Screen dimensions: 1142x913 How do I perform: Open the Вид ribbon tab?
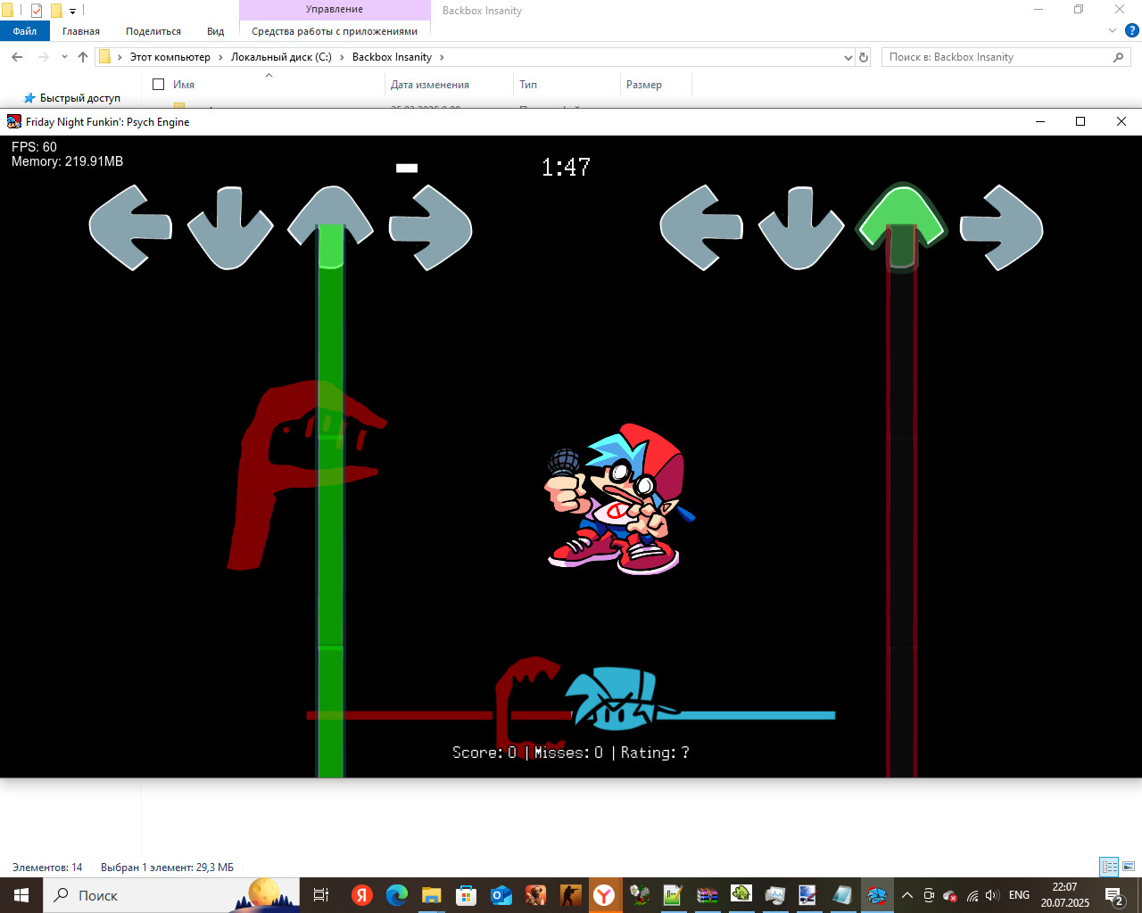[215, 31]
